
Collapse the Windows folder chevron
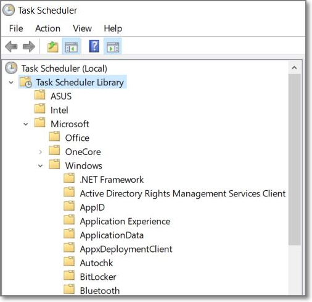(41, 166)
